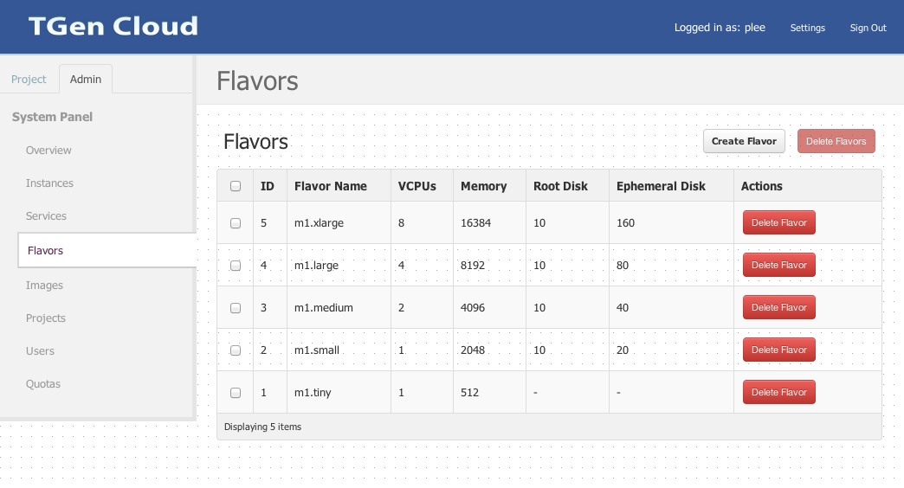Open the Users admin page

click(x=40, y=351)
